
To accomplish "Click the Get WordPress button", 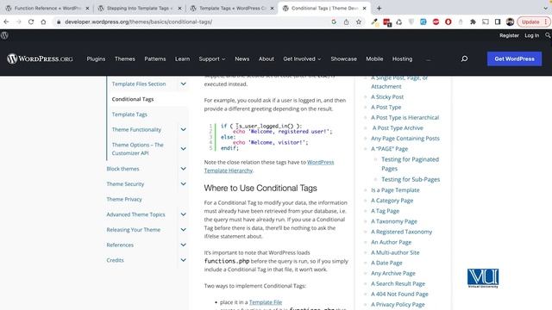I will pos(514,59).
